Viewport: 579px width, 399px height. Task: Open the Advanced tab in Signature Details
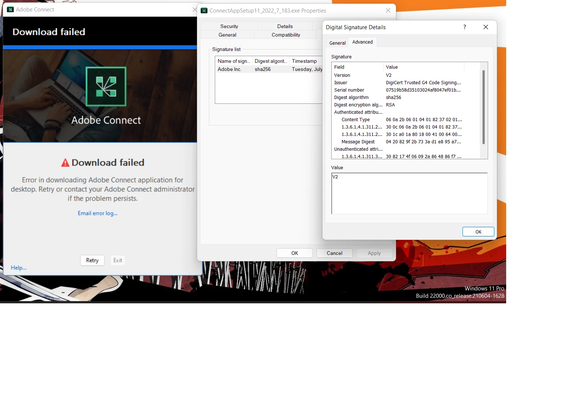(x=362, y=42)
